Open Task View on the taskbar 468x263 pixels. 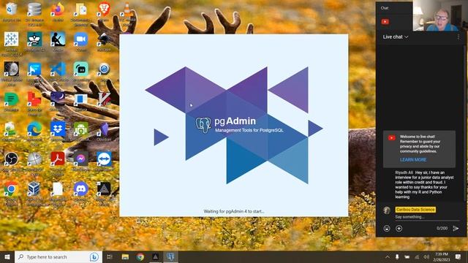109,256
